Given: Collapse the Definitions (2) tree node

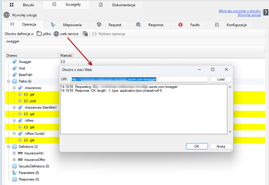Looking at the screenshot, I should coord(9,146).
